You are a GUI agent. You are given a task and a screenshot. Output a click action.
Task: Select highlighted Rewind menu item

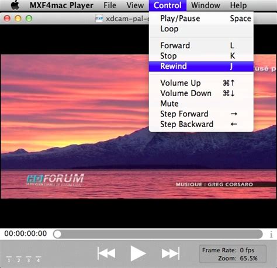click(201, 66)
